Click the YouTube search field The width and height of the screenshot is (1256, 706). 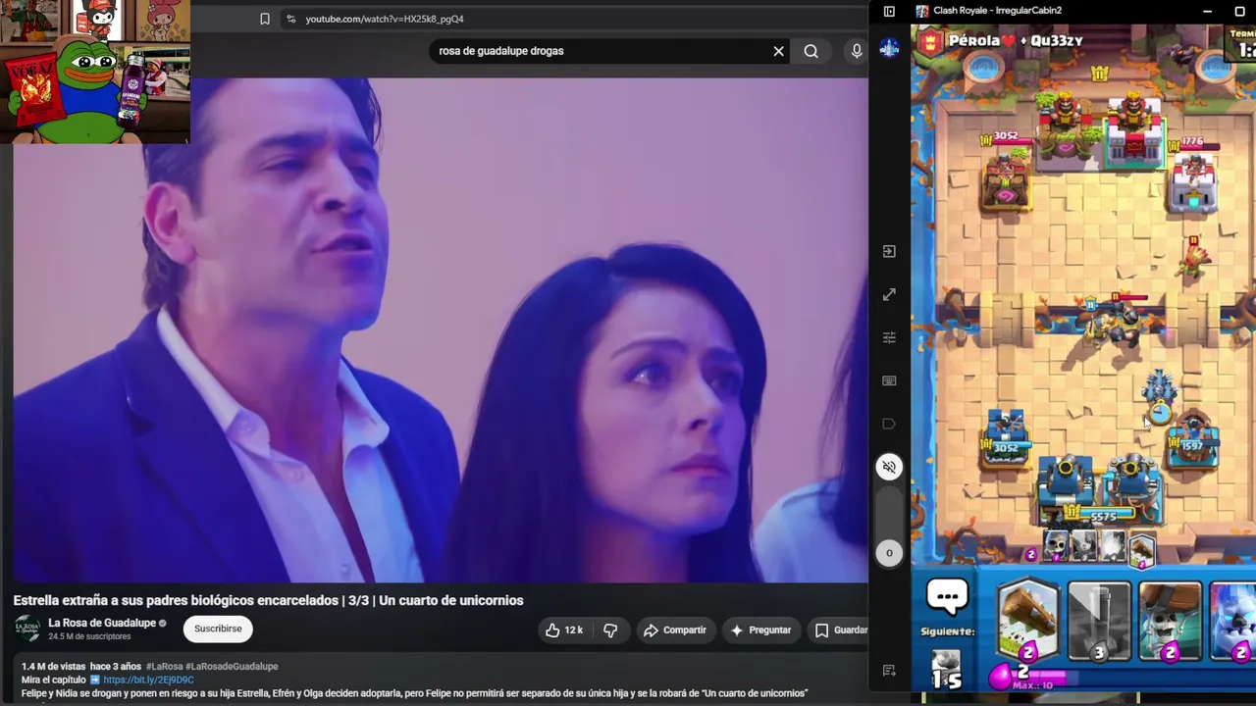[601, 51]
